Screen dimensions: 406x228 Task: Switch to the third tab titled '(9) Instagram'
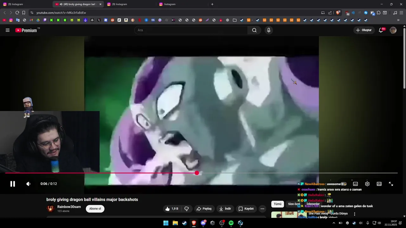point(130,4)
